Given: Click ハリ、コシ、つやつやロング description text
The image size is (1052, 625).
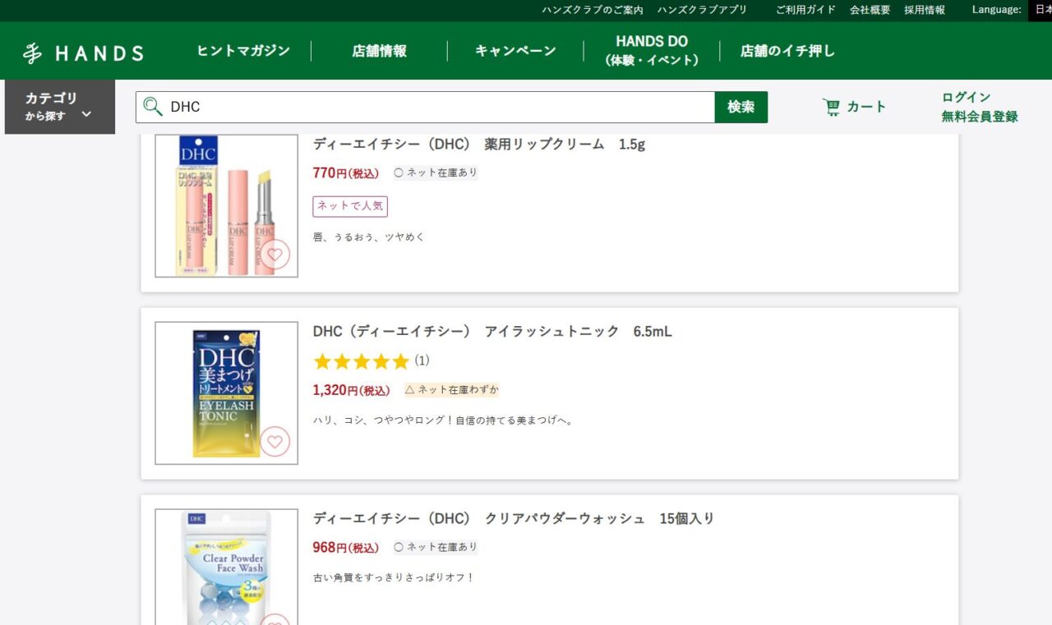Looking at the screenshot, I should click(443, 420).
